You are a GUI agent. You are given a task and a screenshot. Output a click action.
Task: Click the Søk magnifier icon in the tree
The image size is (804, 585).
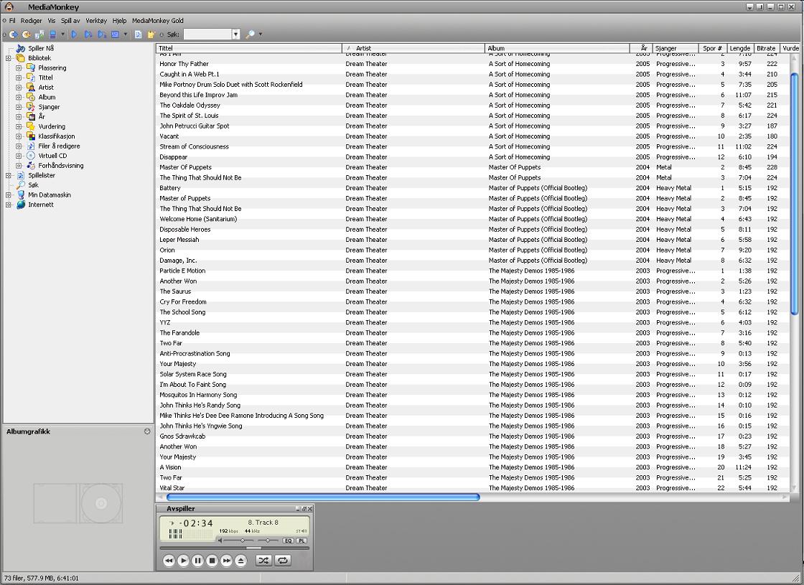[21, 184]
